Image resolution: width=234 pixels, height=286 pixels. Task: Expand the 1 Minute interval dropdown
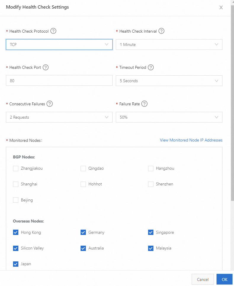click(169, 45)
